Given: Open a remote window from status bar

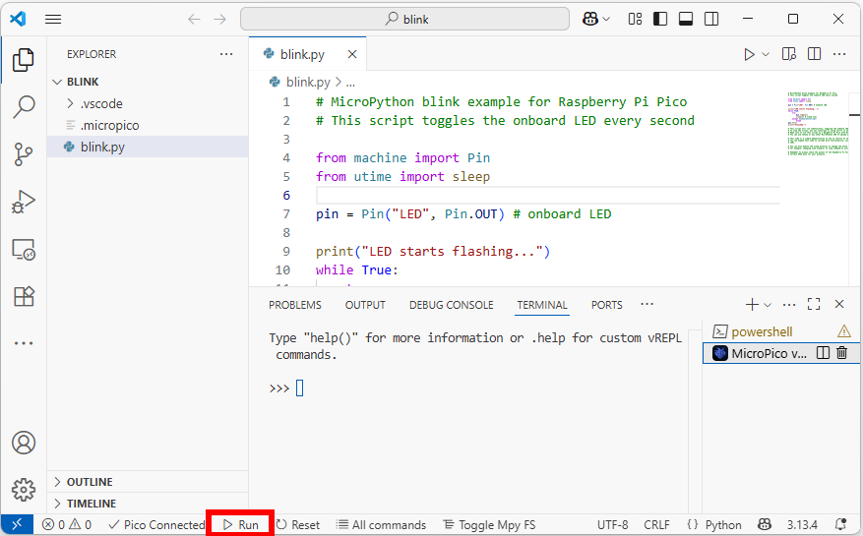Looking at the screenshot, I should 17,524.
